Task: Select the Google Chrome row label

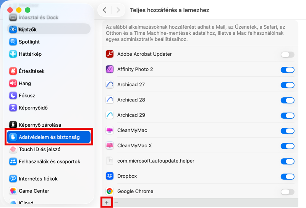Action: [135, 191]
